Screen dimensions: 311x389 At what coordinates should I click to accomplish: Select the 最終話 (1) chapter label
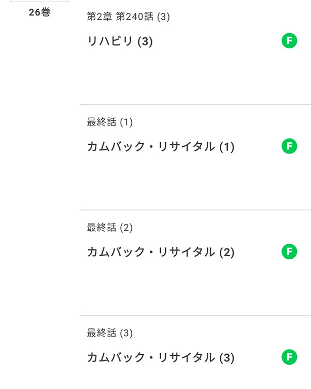(x=109, y=122)
